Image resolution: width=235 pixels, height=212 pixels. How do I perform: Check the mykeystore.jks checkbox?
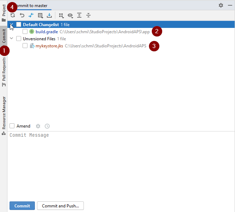[25, 46]
